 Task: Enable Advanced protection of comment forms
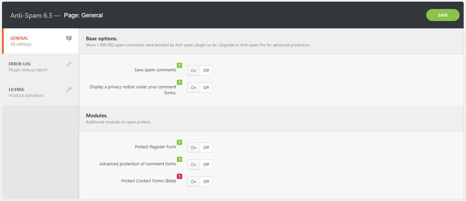[x=193, y=164]
